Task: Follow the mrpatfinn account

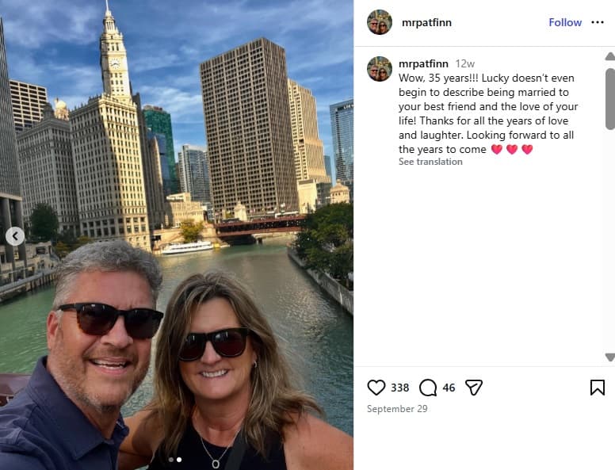Action: pyautogui.click(x=565, y=22)
